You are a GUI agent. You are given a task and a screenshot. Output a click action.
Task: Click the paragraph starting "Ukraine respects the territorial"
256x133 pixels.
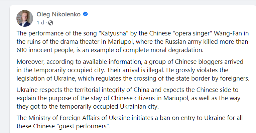pos(128,98)
